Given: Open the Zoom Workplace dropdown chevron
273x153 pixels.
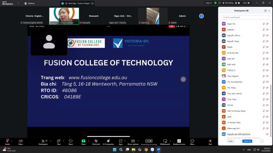Looking at the screenshot, I should tap(18, 3).
